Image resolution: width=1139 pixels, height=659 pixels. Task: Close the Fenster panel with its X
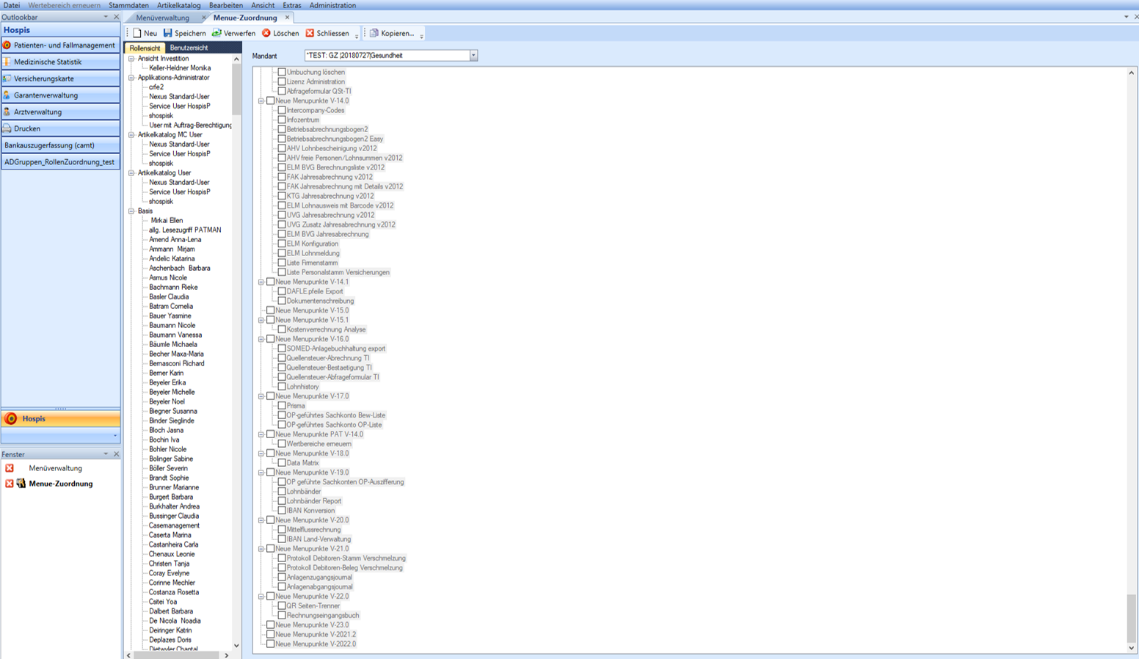(x=116, y=454)
